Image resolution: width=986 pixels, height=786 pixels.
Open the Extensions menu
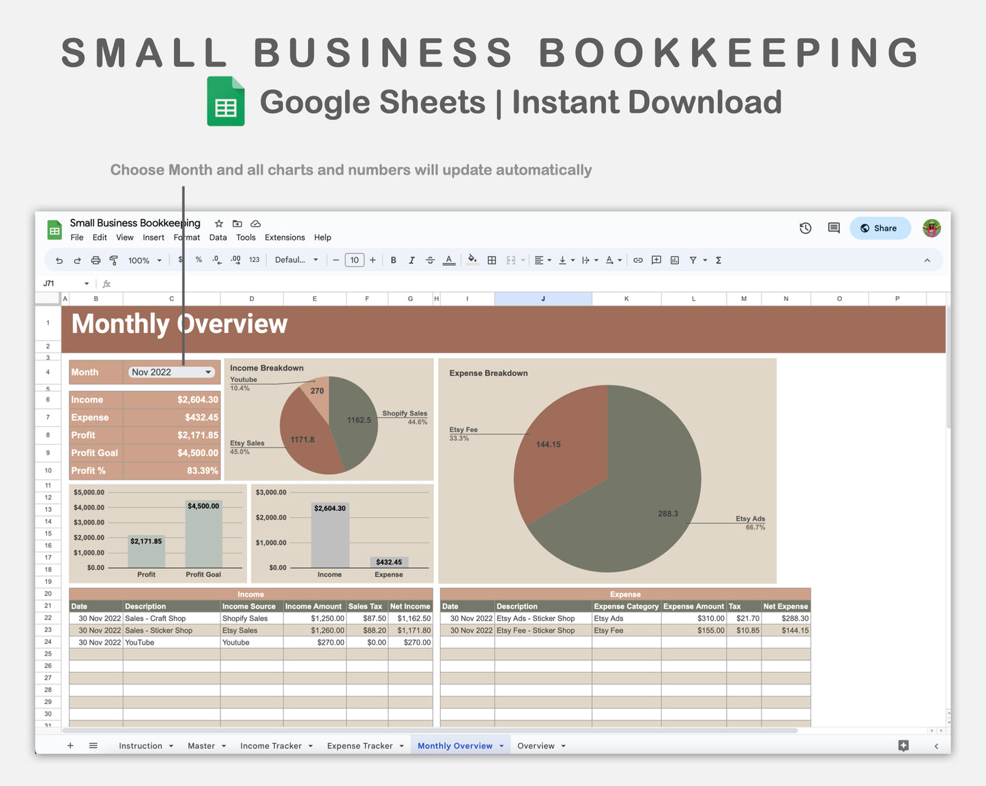point(285,237)
